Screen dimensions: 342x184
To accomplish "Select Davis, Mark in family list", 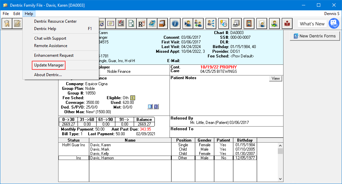I will 100,149.
